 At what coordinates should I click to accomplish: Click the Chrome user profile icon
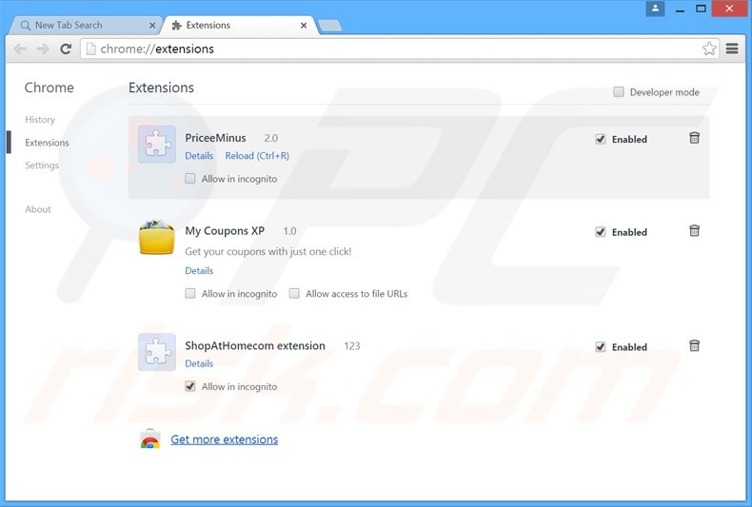[x=655, y=9]
